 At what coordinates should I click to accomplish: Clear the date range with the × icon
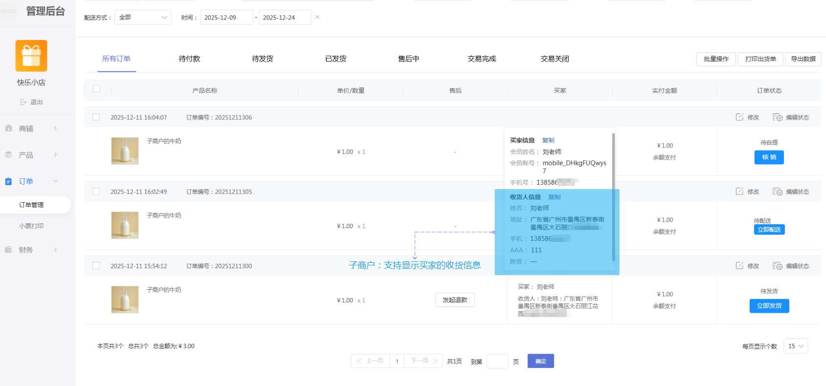pos(317,17)
